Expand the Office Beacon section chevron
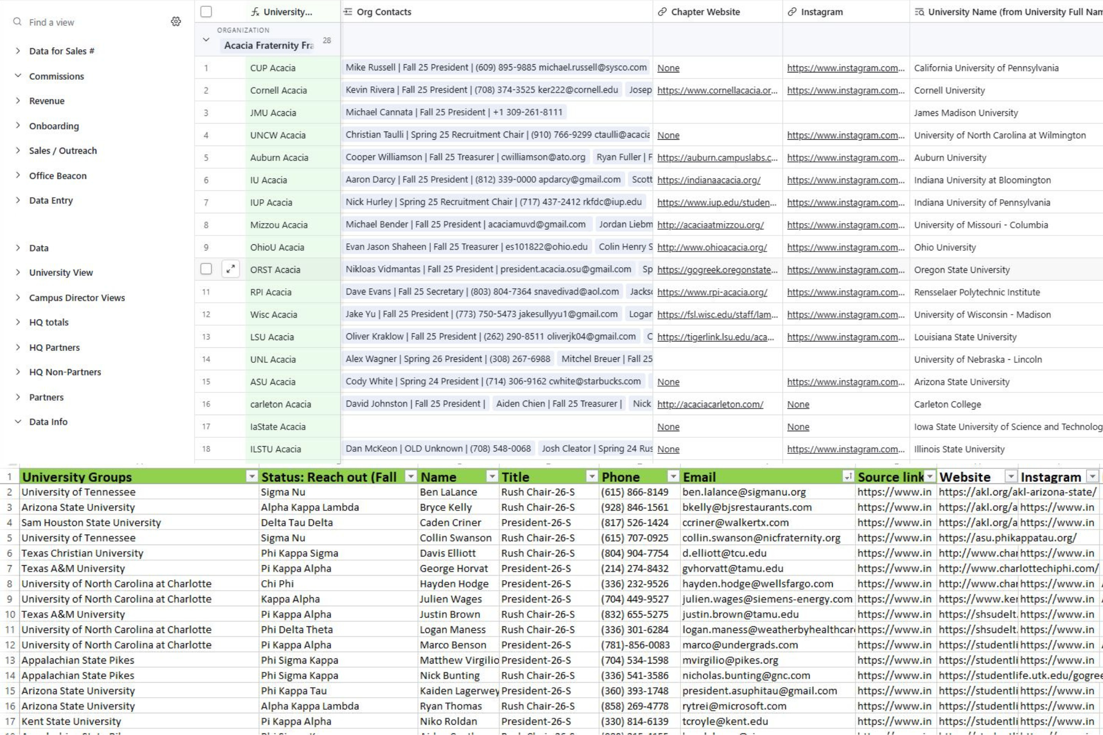 pos(18,175)
